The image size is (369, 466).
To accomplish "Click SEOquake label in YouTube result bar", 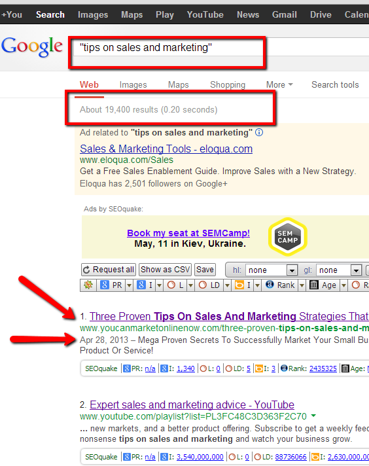I will point(101,457).
